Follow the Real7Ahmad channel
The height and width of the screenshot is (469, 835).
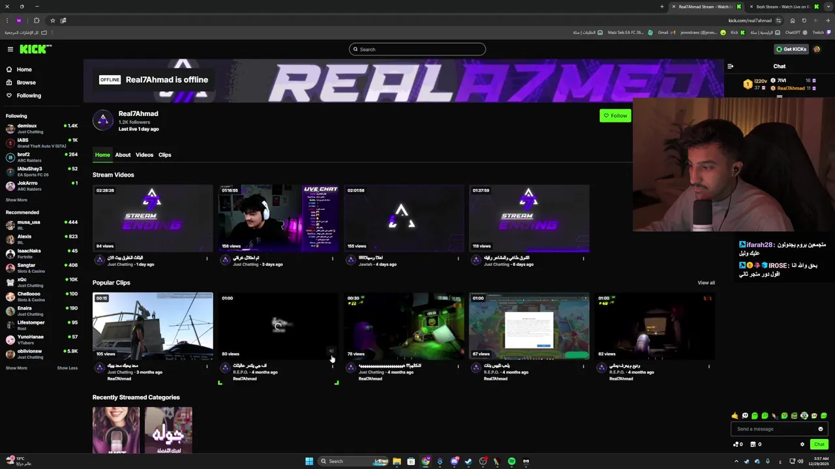click(615, 116)
